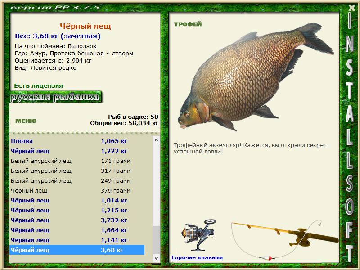The image size is (360, 270).
Task: Select Чёрный лещ 1,222 кг row
Action: tap(77, 151)
